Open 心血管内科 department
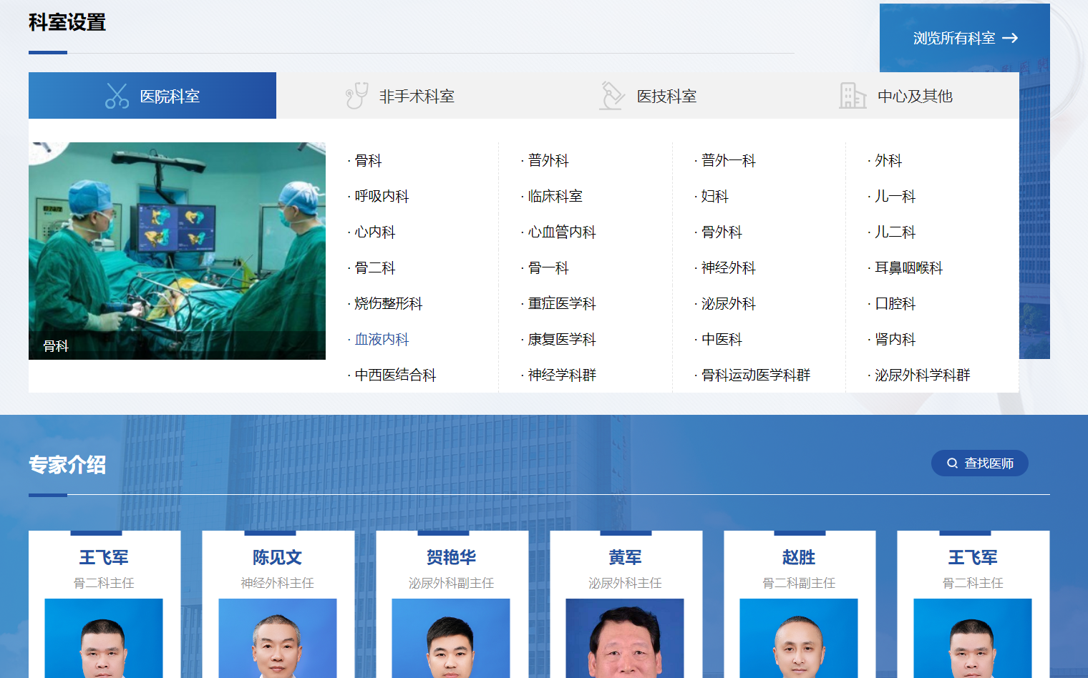Viewport: 1088px width, 678px height. point(562,232)
